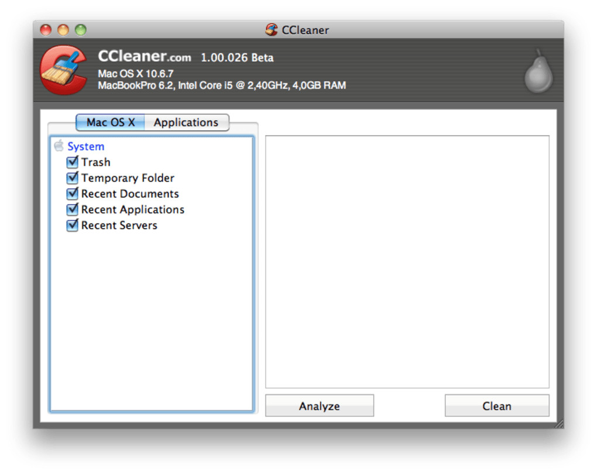
Task: Select the Recent Applications label
Action: 133,209
